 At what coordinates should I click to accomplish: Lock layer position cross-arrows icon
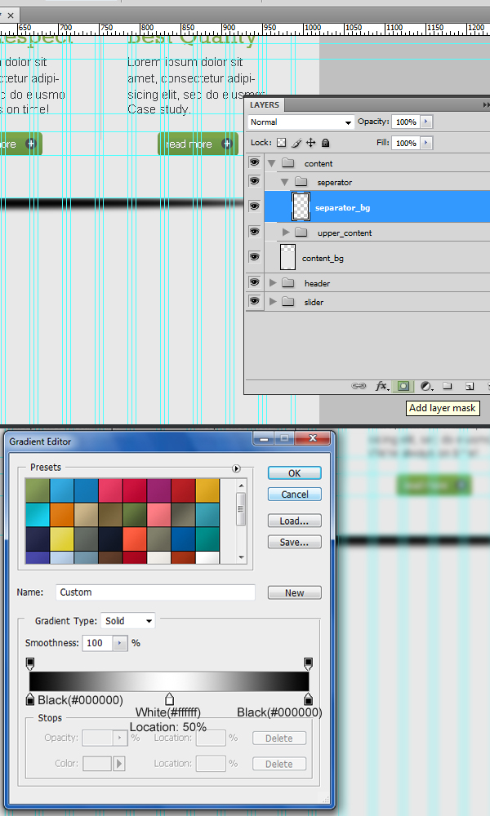pyautogui.click(x=311, y=143)
